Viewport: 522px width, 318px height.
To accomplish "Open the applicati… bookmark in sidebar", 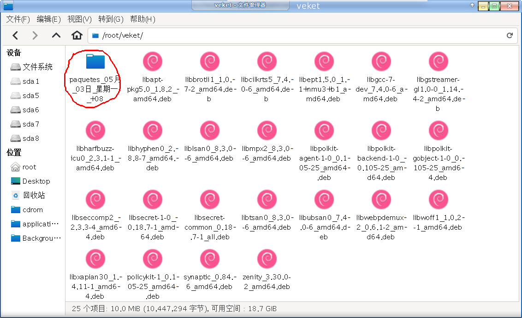I will click(35, 224).
